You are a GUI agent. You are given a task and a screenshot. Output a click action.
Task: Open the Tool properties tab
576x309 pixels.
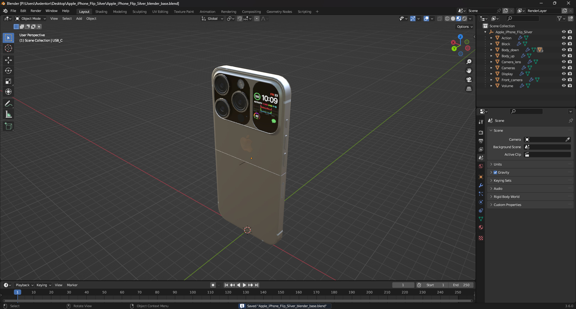pos(481,122)
